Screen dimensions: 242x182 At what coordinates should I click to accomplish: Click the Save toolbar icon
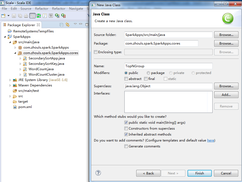14,16
